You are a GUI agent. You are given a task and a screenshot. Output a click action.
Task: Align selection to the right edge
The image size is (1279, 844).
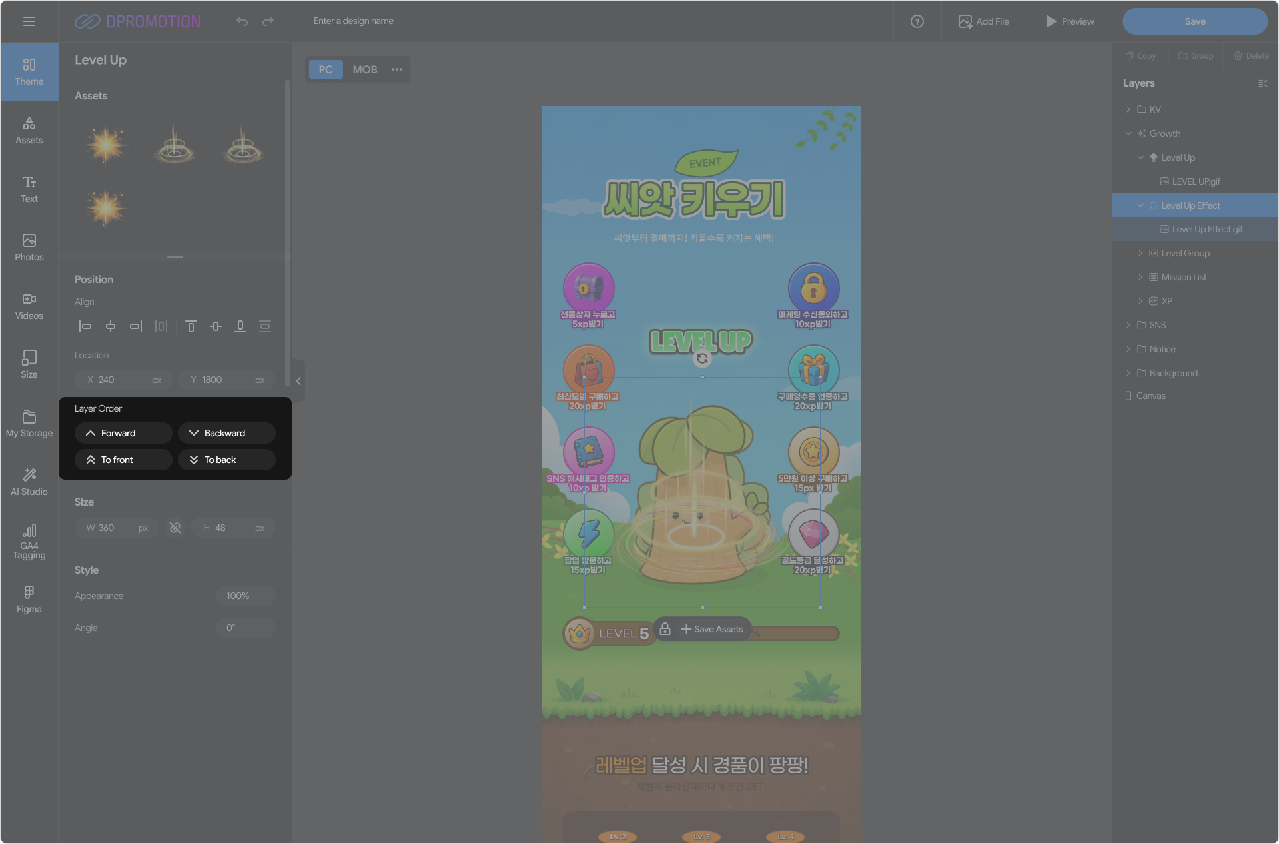[136, 326]
